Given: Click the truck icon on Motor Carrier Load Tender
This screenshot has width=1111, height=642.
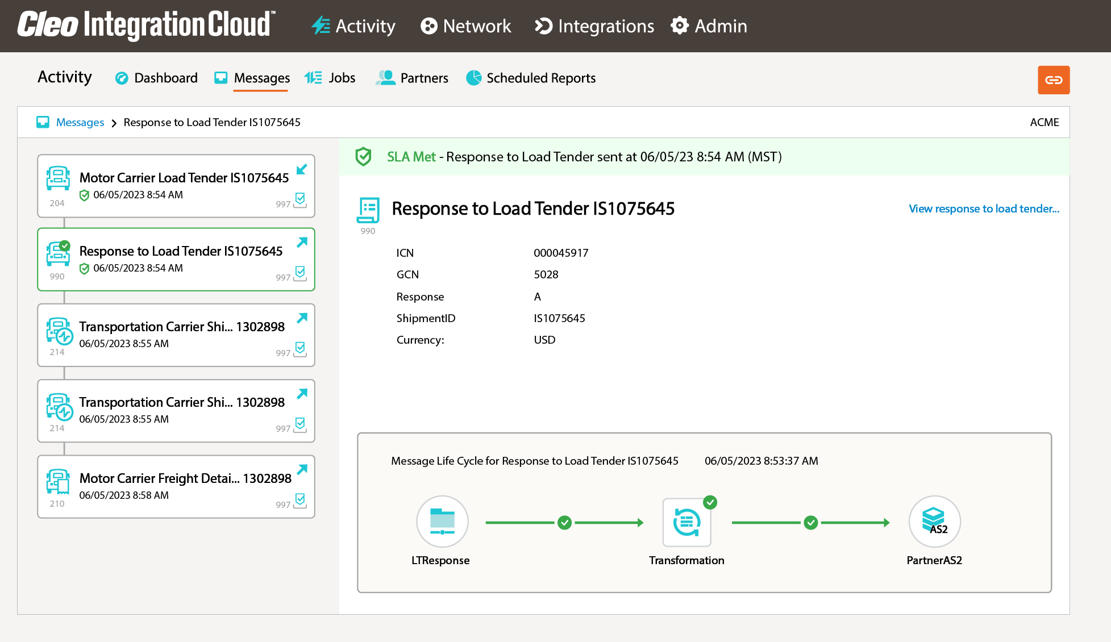Looking at the screenshot, I should click(x=59, y=178).
